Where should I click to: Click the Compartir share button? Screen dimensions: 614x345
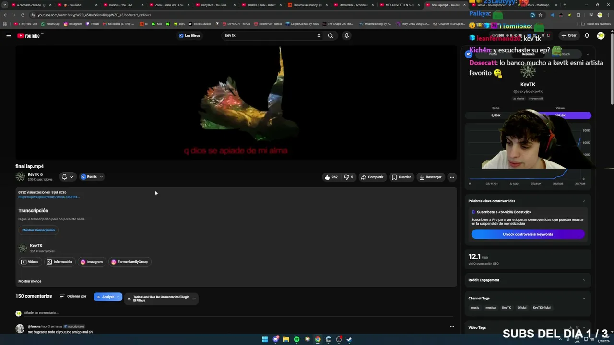(x=372, y=177)
